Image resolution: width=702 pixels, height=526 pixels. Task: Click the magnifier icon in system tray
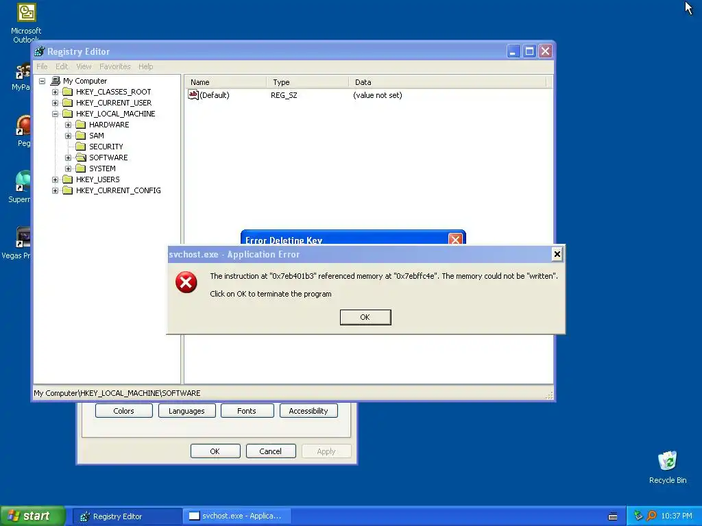coord(651,516)
